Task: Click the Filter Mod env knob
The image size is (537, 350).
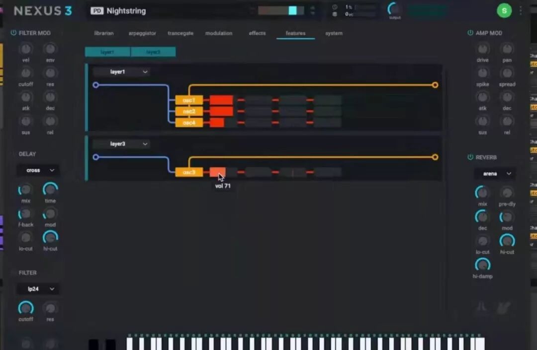Action: click(x=50, y=49)
